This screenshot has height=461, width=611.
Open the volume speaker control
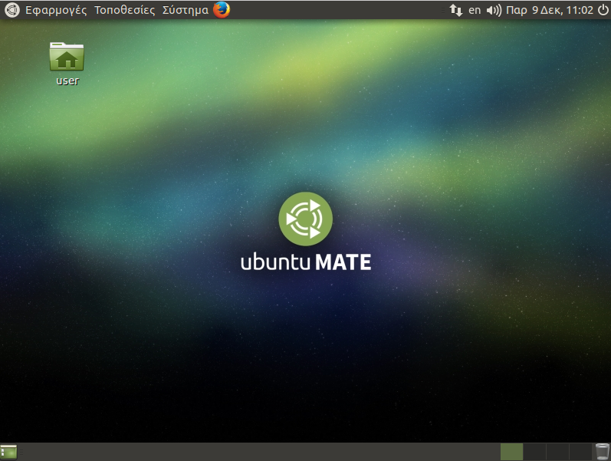(x=494, y=10)
